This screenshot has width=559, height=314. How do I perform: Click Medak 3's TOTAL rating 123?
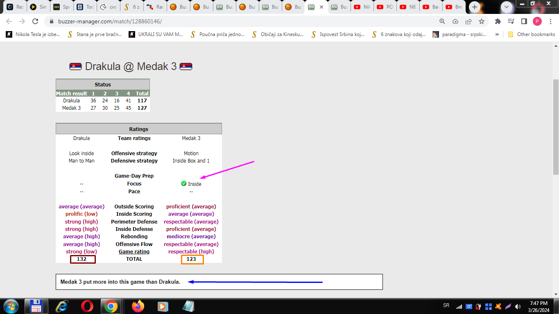pyautogui.click(x=192, y=259)
